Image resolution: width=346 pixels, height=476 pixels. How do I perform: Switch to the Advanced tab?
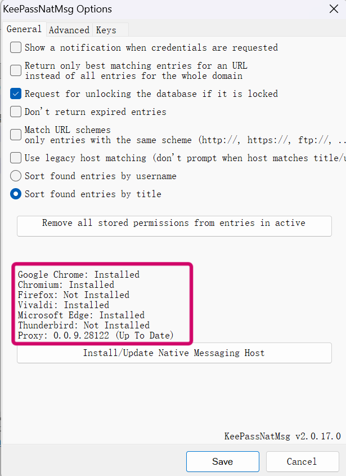coord(69,30)
